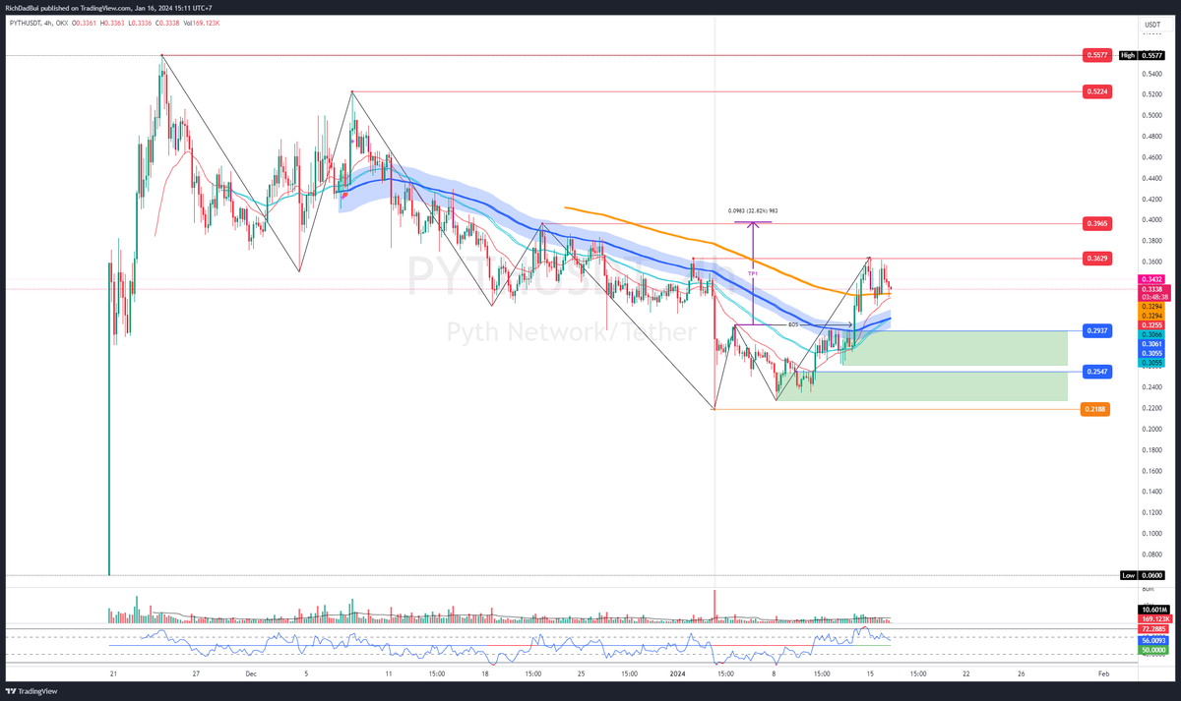Click the 2024 label on time axis

pos(676,673)
